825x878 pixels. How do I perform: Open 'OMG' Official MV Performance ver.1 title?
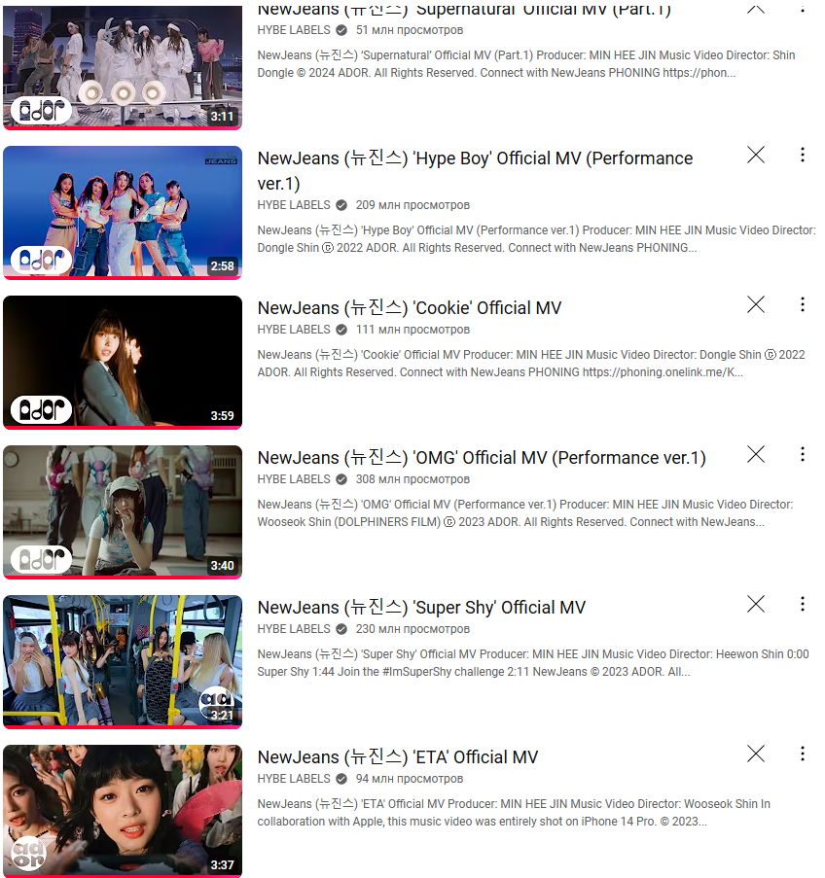[482, 458]
